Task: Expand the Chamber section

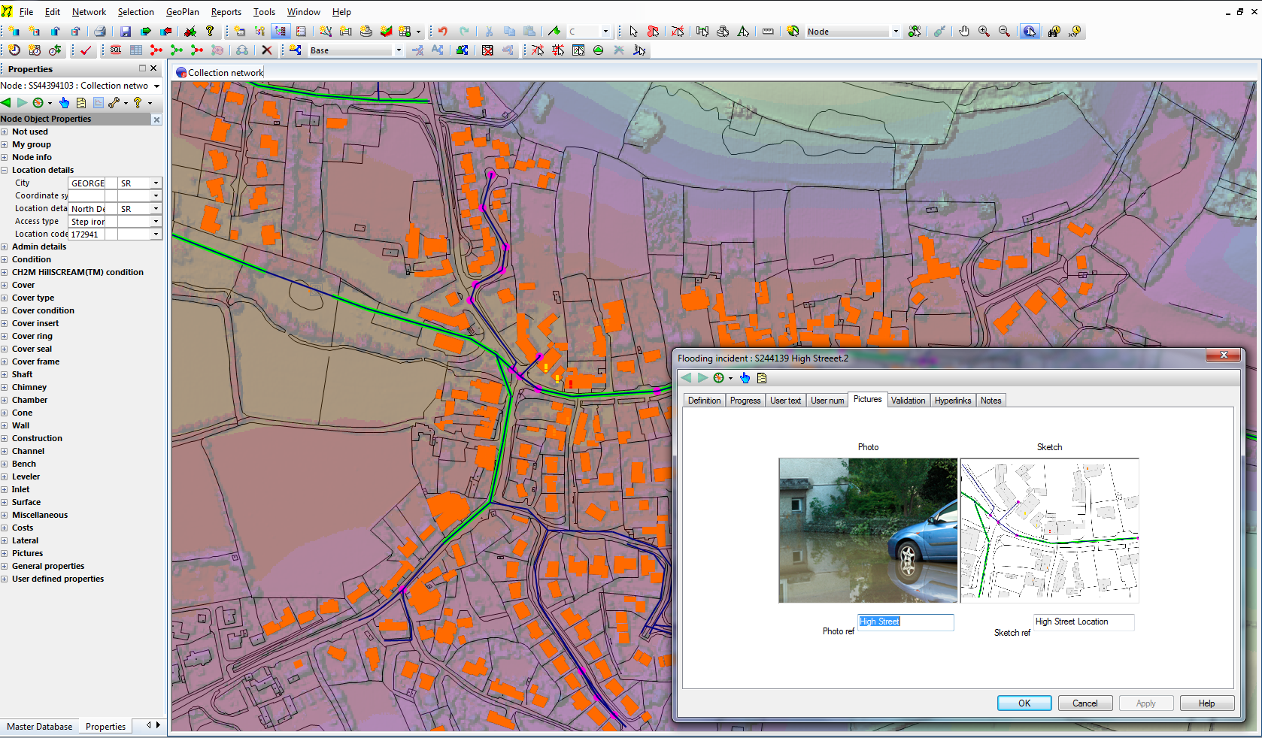Action: click(5, 400)
